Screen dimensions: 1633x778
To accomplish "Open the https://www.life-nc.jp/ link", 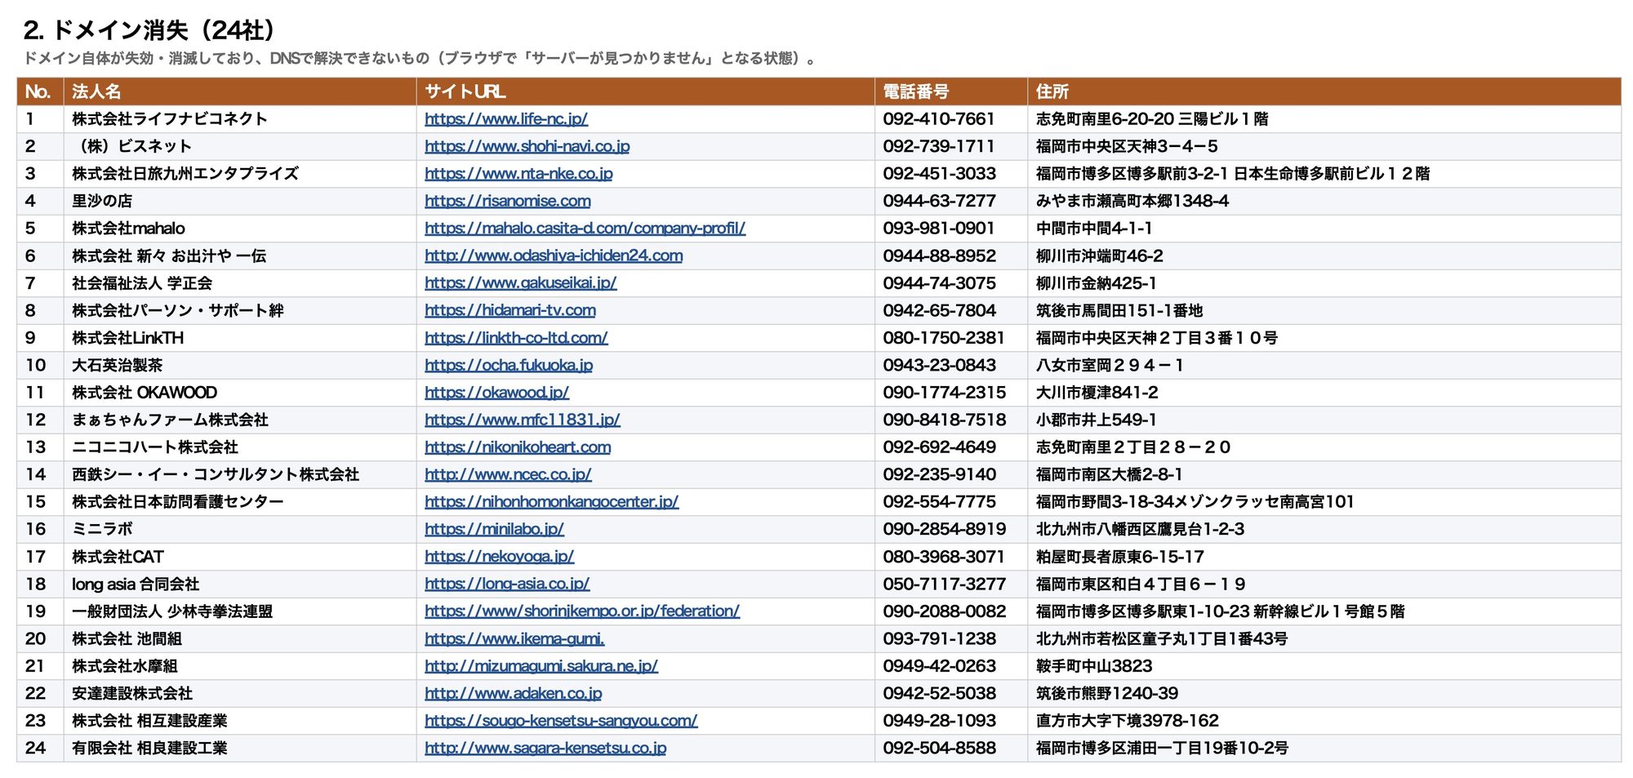I will [x=506, y=119].
